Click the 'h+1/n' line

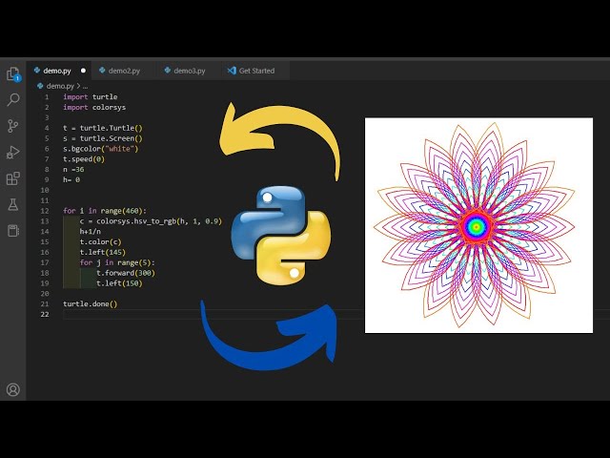[x=91, y=231]
